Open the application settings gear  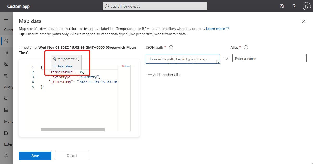[282, 6]
